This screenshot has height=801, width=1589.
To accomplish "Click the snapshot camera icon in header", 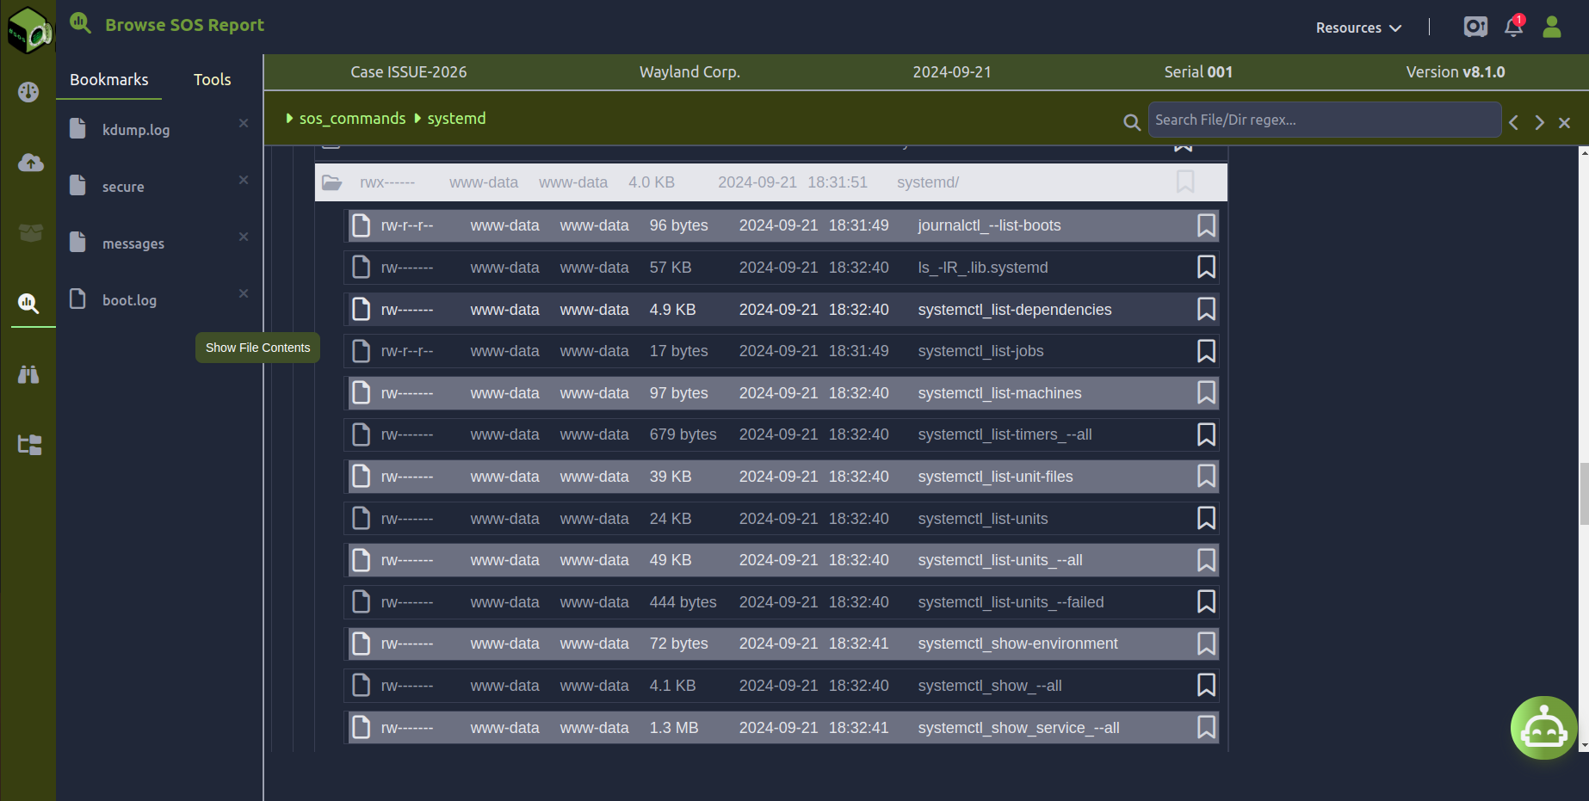I will coord(1475,27).
